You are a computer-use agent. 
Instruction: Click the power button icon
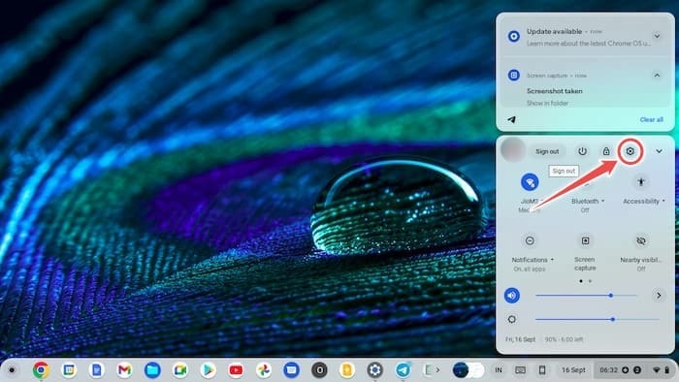pos(582,151)
